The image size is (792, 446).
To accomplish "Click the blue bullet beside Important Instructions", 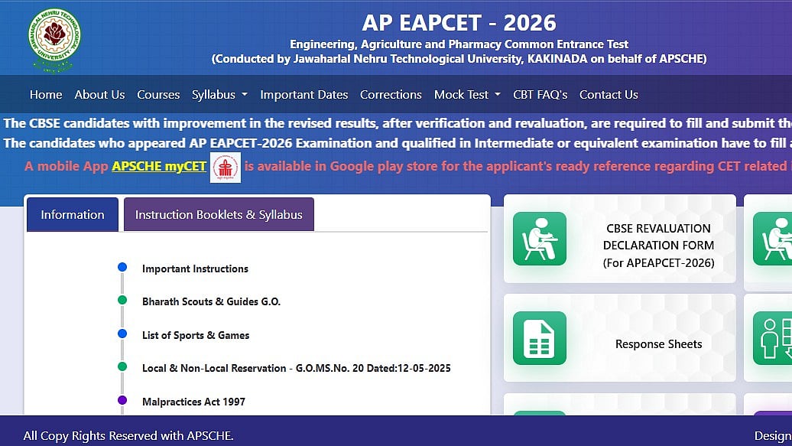I will click(122, 267).
